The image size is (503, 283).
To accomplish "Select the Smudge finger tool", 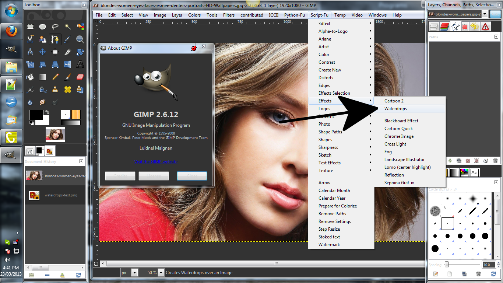I will (x=43, y=102).
